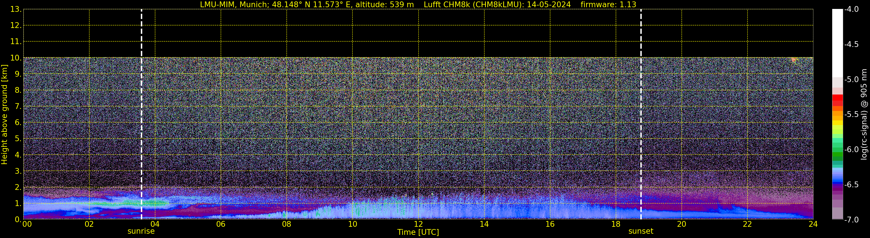Click the time axis tick label 04
The width and height of the screenshot is (870, 238).
[x=155, y=224]
